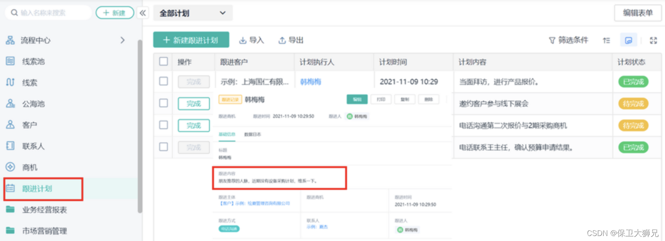This screenshot has height=241, width=665.
Task: Check the row 电话沟通第二次报价
Action: pos(163,125)
